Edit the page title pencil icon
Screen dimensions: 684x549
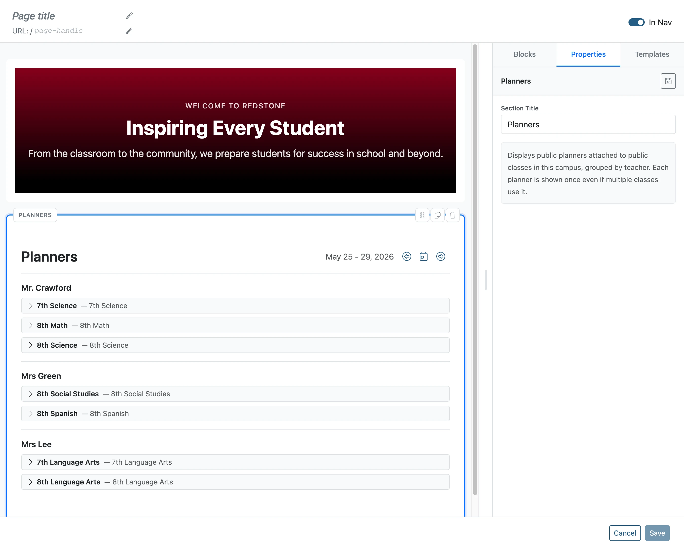click(130, 16)
